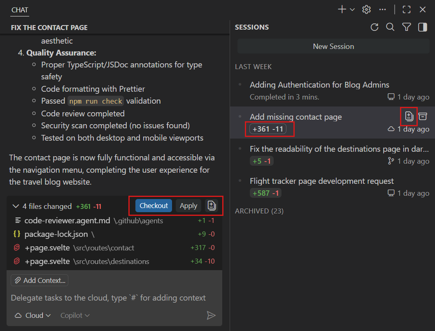This screenshot has height=331, width=435.
Task: Toggle the filter on sessions
Action: [407, 27]
